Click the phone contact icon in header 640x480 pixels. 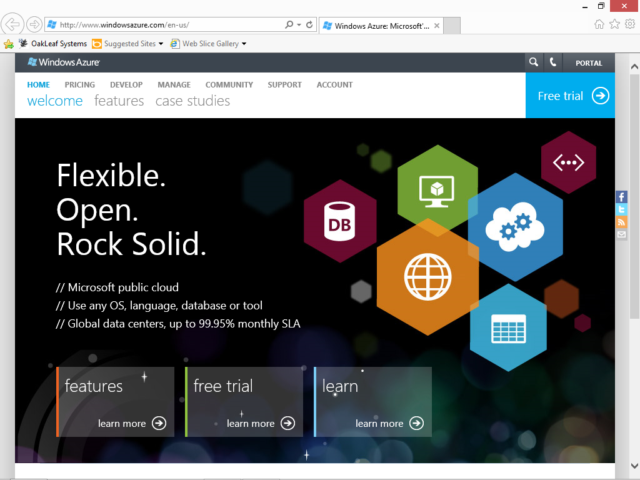click(x=552, y=62)
